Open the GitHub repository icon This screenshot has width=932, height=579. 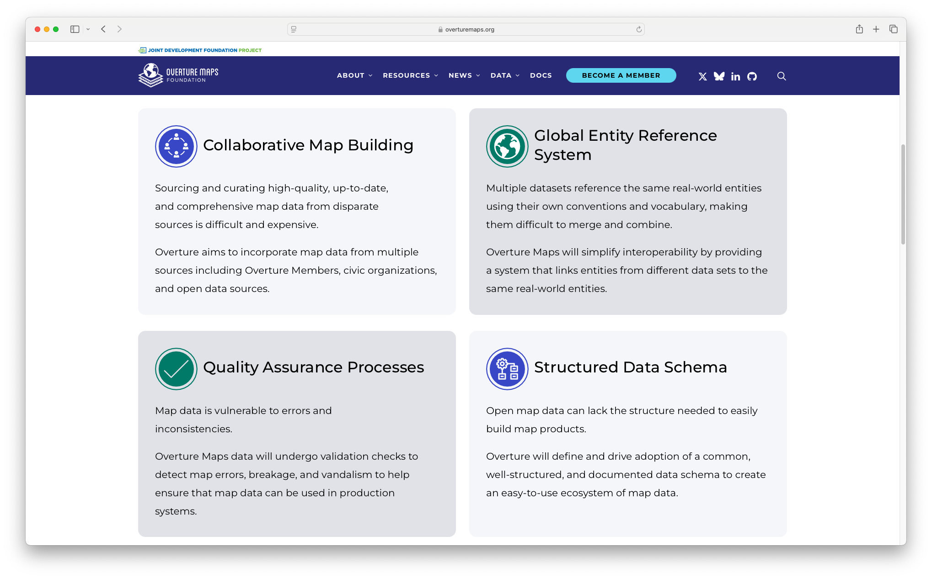[x=752, y=76]
